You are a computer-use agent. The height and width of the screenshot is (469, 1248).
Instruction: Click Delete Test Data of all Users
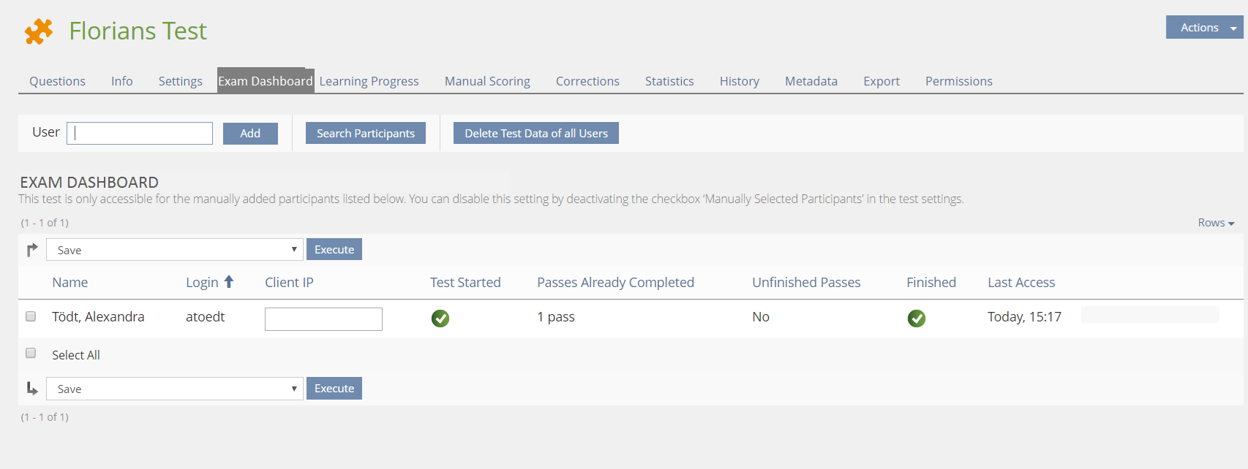pos(536,134)
